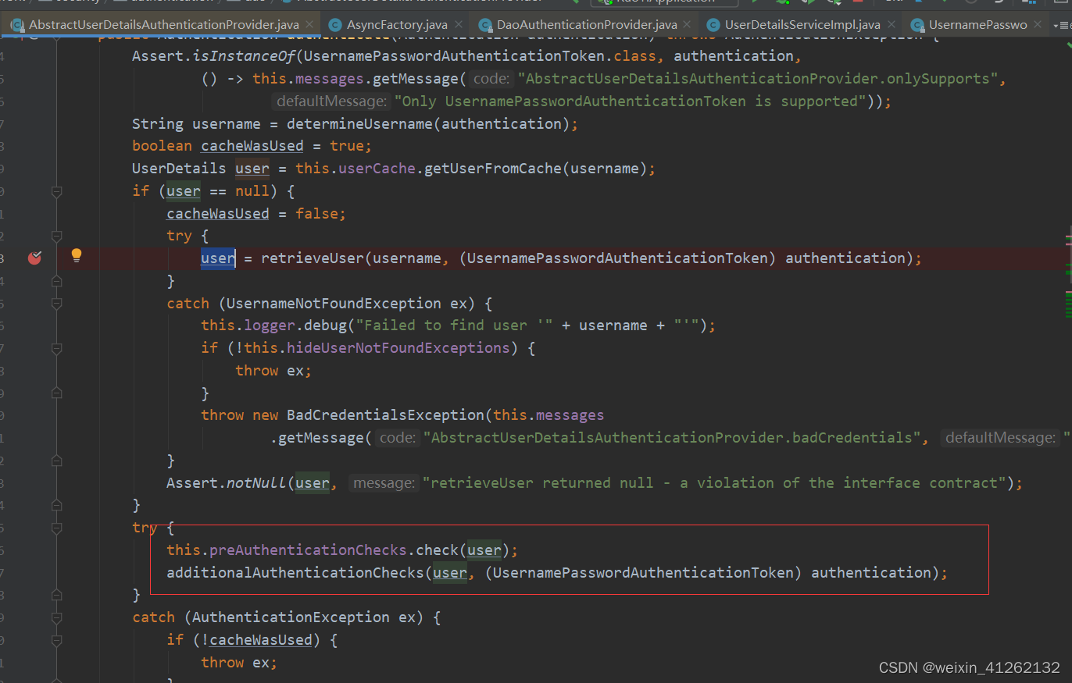Collapse the 'if (user == null)' block
Image resolution: width=1072 pixels, height=683 pixels.
click(56, 191)
